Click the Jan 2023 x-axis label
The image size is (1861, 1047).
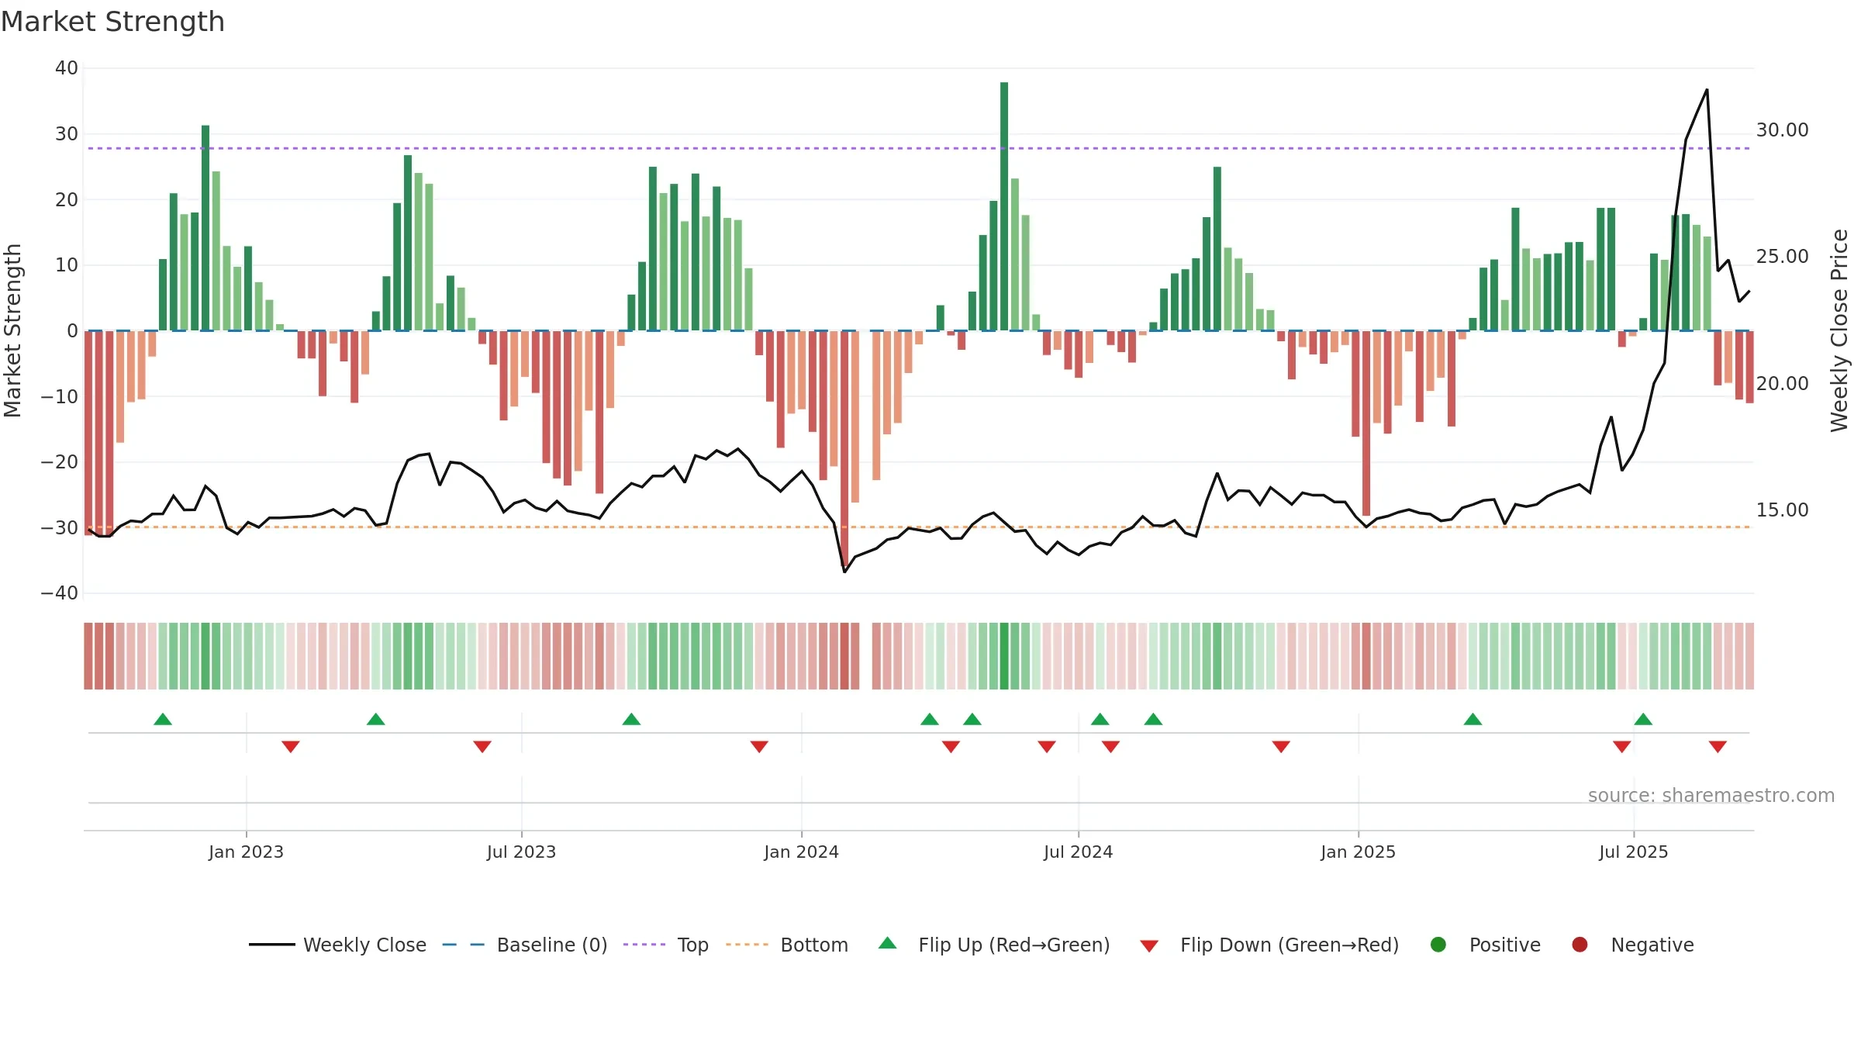tap(246, 852)
